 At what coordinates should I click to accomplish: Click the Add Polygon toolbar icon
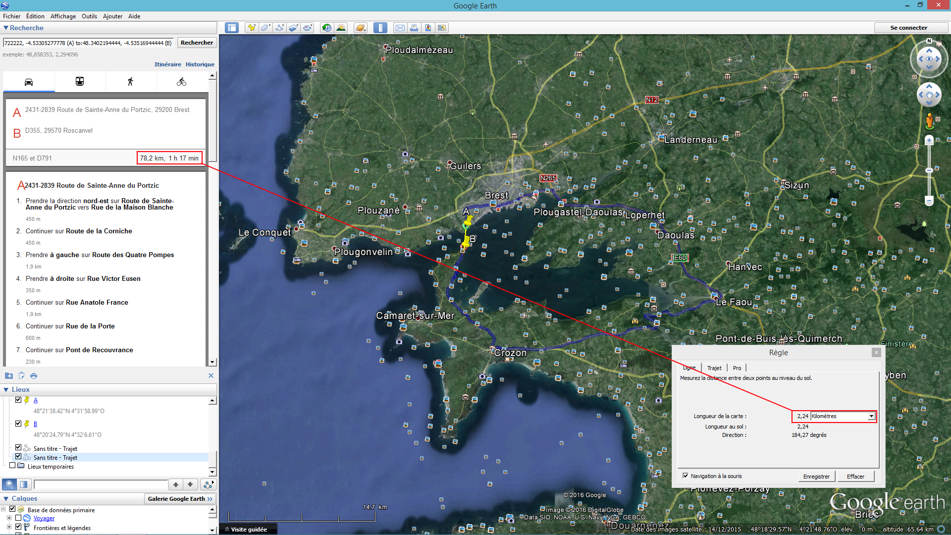pos(265,28)
